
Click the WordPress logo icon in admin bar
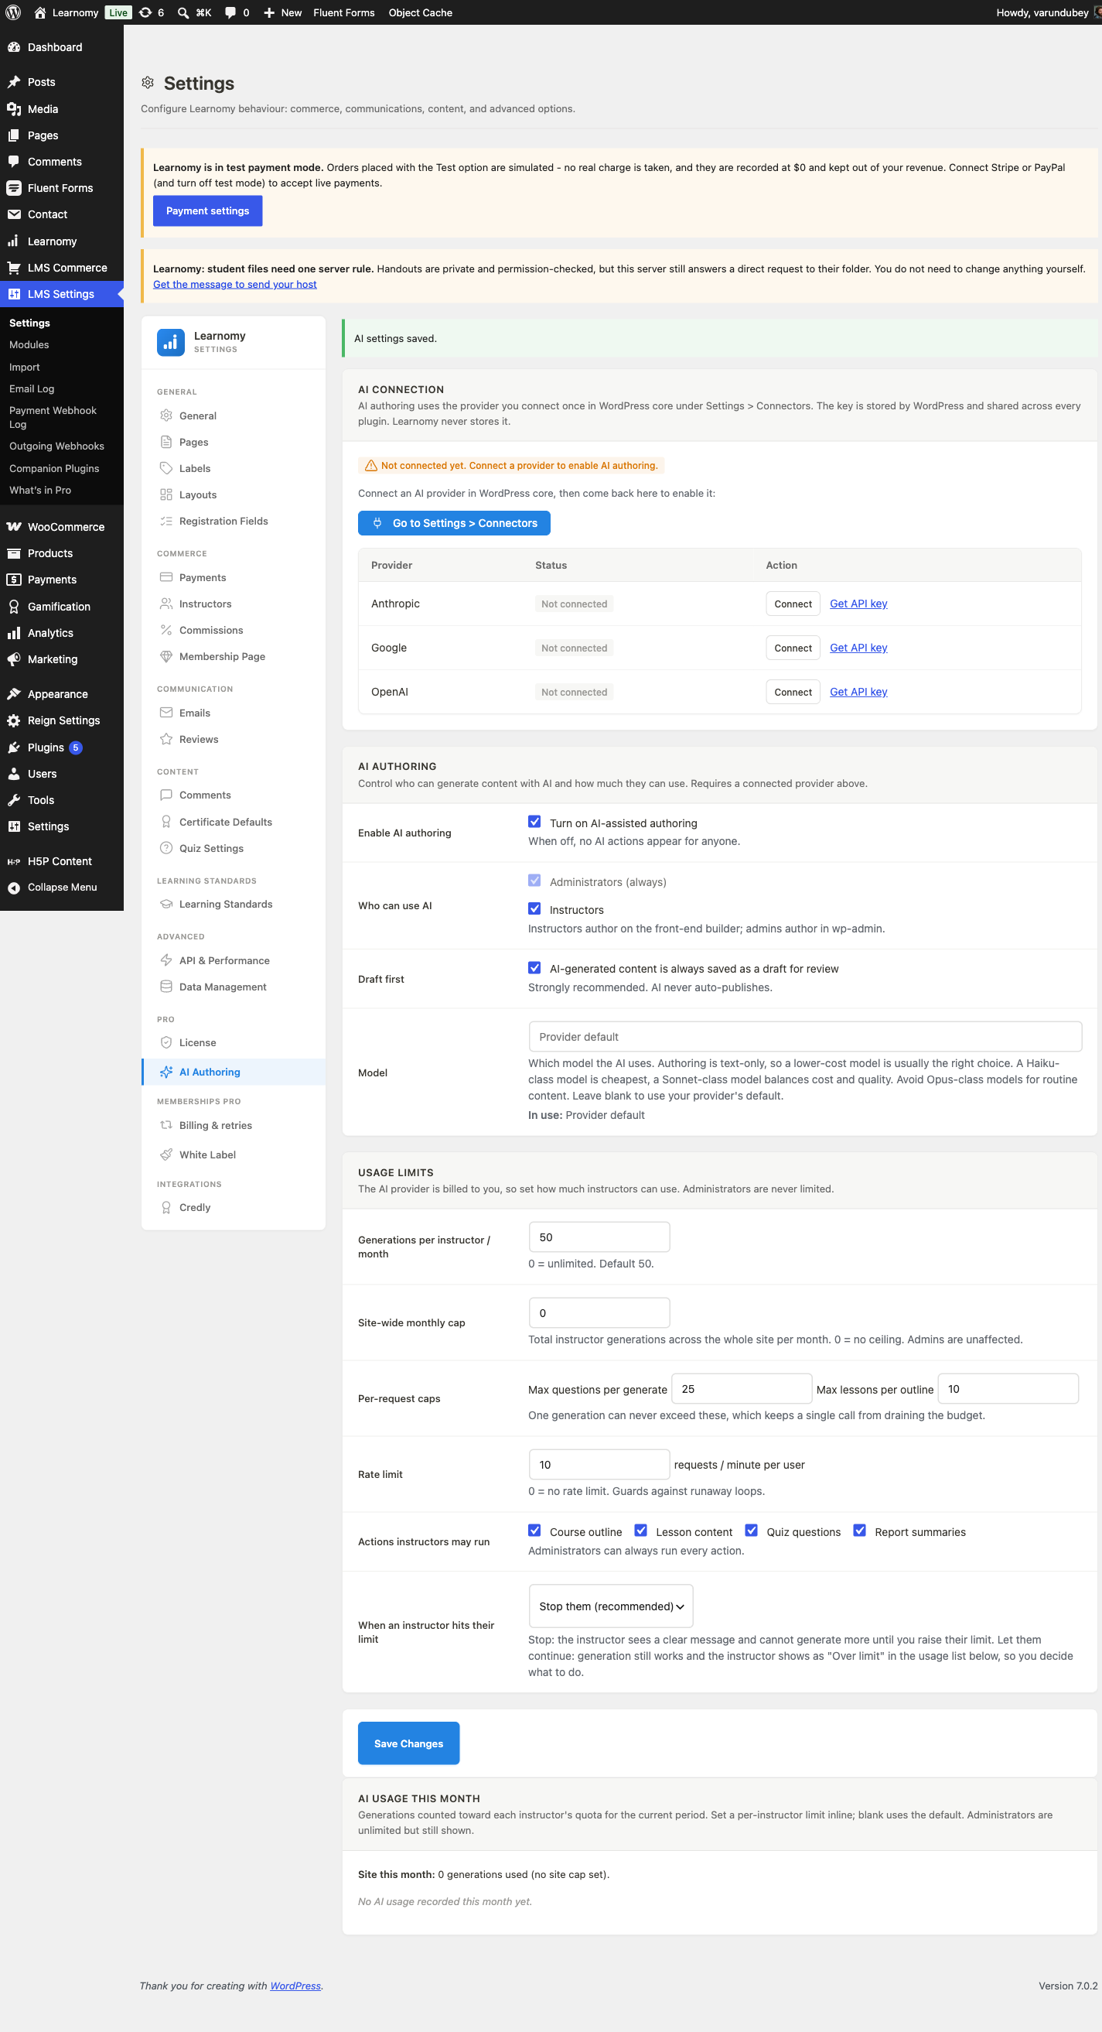(13, 12)
